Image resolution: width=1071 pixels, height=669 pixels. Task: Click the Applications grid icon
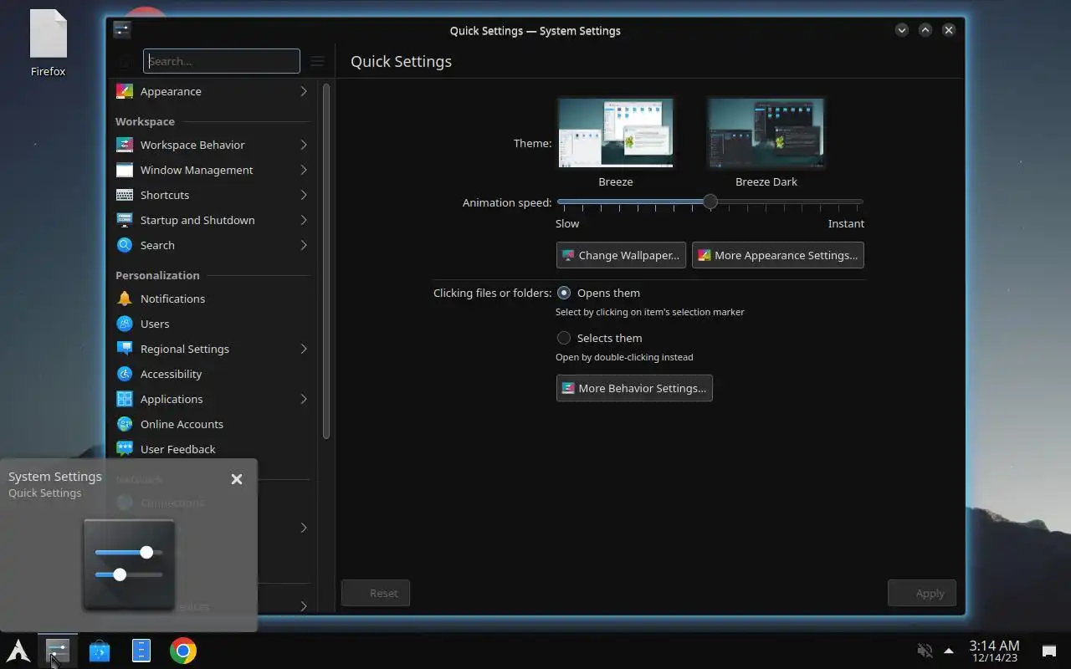tap(125, 399)
